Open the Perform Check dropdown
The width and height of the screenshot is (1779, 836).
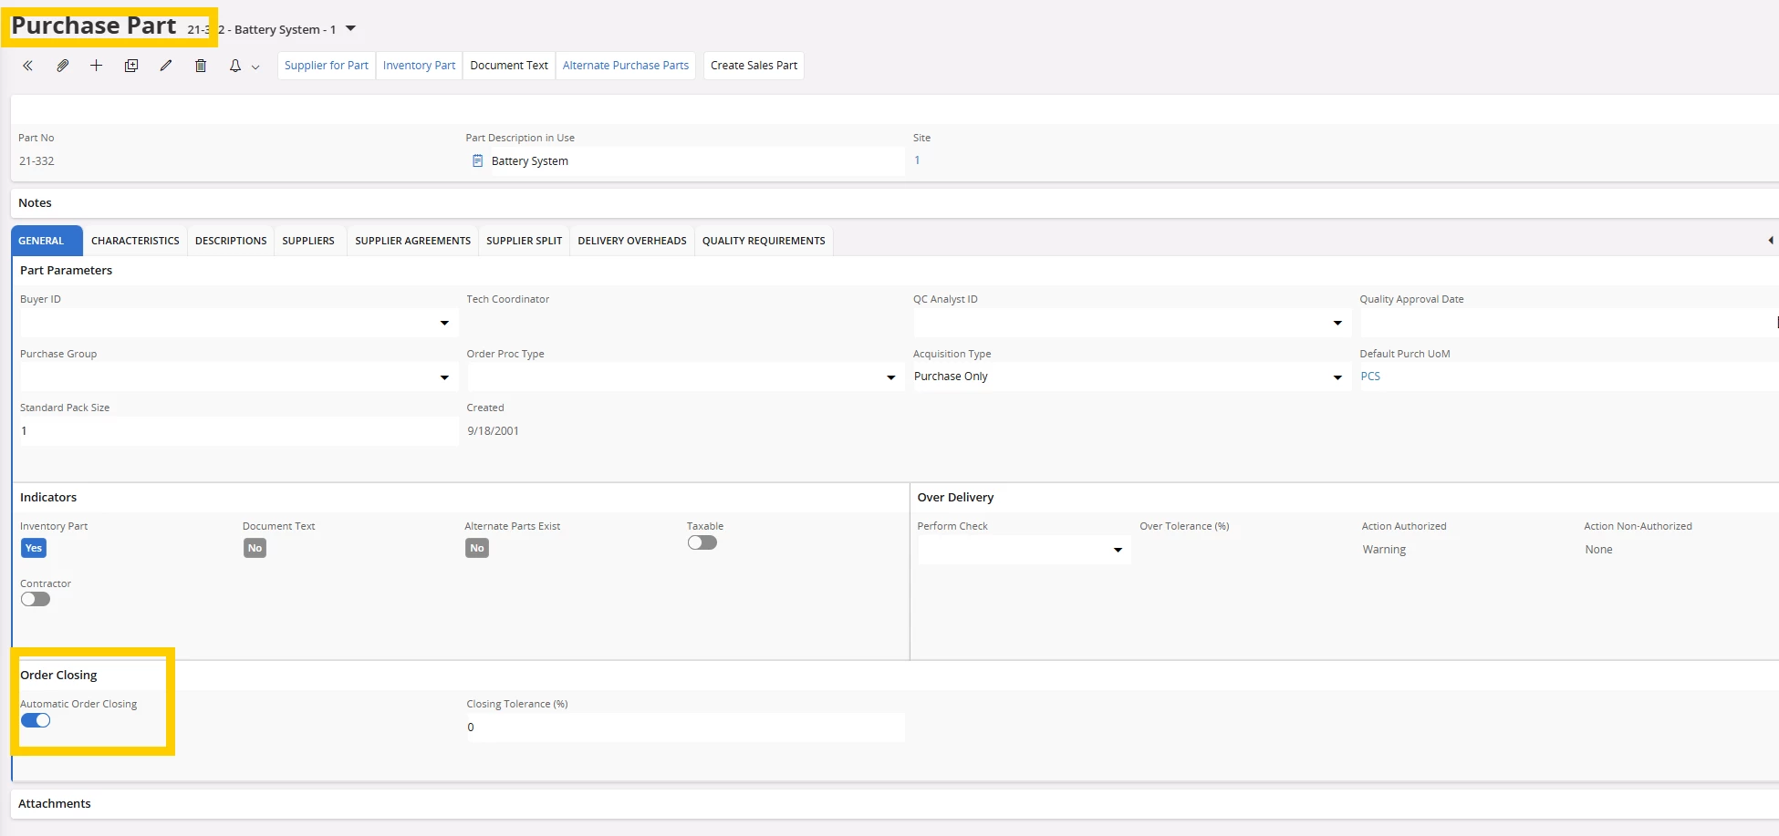(1118, 550)
